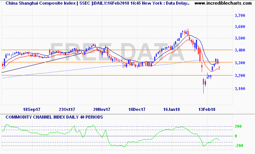Select the 18Sep17 date label
Viewport: 255px width, 154px height.
(x=31, y=109)
